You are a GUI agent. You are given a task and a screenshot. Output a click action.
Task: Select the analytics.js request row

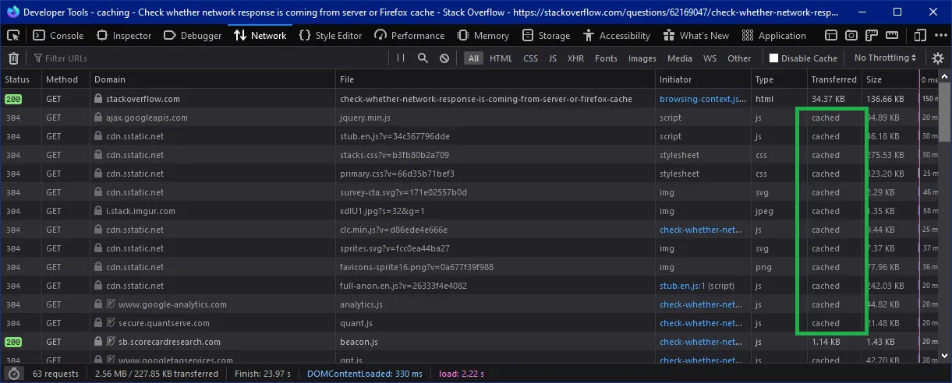469,304
